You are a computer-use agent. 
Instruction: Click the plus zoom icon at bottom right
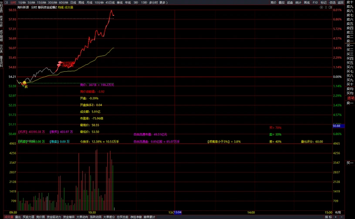[x=335, y=217]
